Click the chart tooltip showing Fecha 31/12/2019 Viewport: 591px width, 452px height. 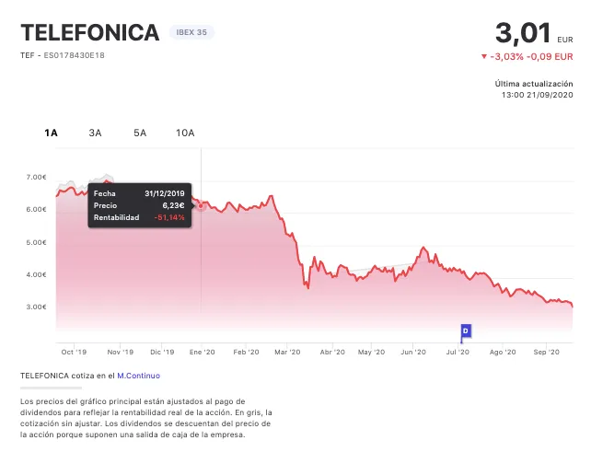click(139, 205)
